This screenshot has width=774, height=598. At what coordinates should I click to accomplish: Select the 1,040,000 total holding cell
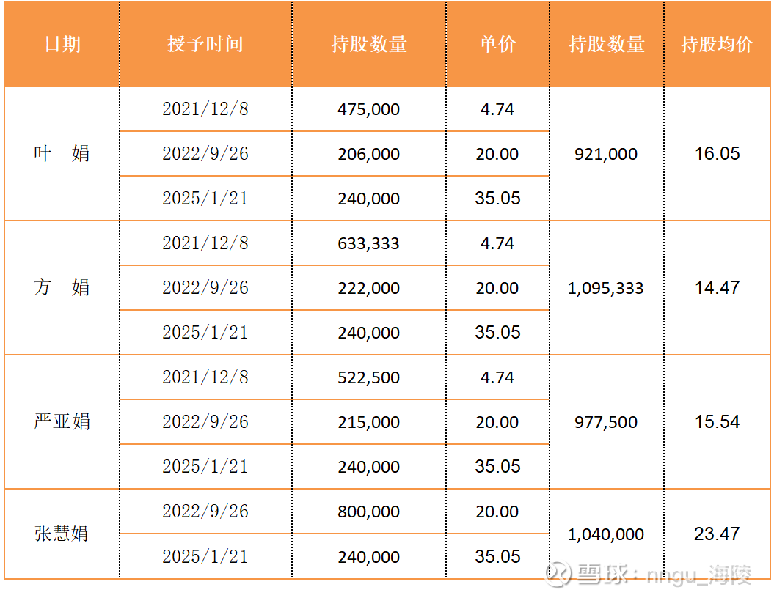(606, 535)
